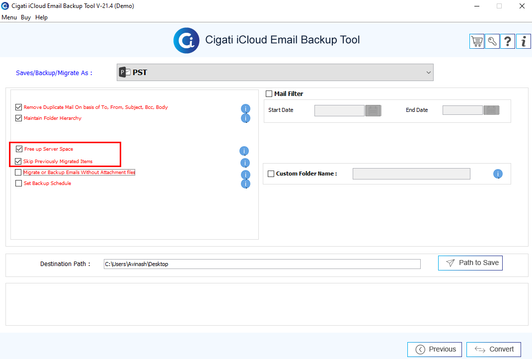Show info for Custom Folder Name
The width and height of the screenshot is (532, 359).
[498, 174]
